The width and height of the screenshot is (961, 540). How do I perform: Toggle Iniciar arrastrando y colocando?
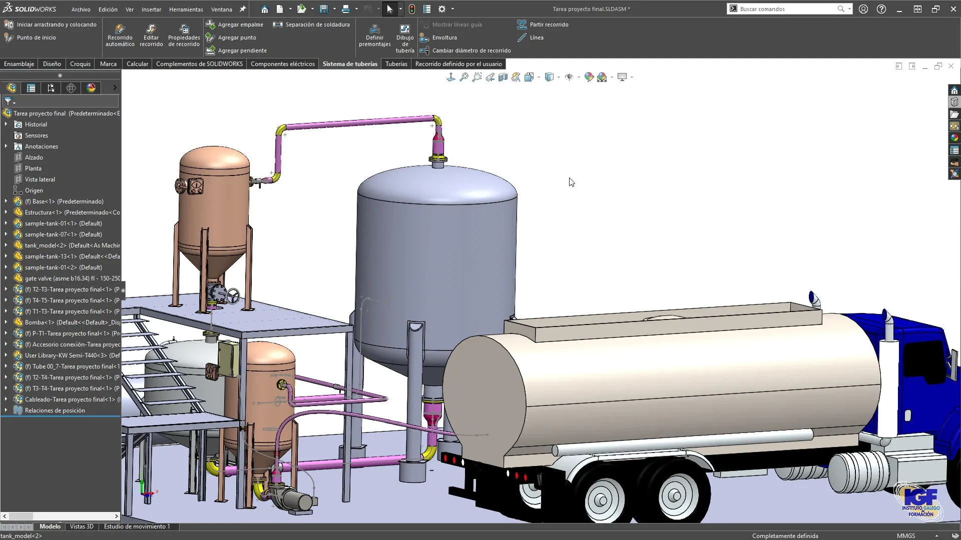pos(50,24)
